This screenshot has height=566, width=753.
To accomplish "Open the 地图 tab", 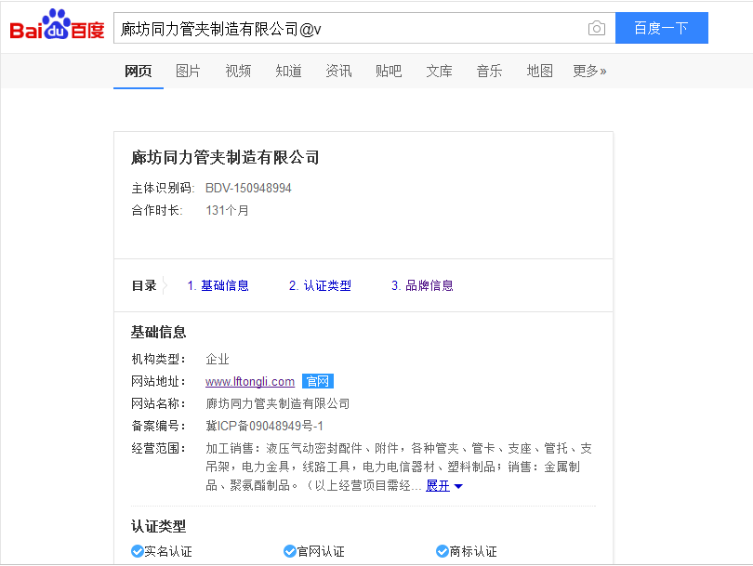I will coord(539,71).
